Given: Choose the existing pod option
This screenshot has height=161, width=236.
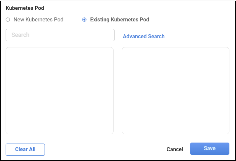Looking at the screenshot, I should (x=84, y=20).
